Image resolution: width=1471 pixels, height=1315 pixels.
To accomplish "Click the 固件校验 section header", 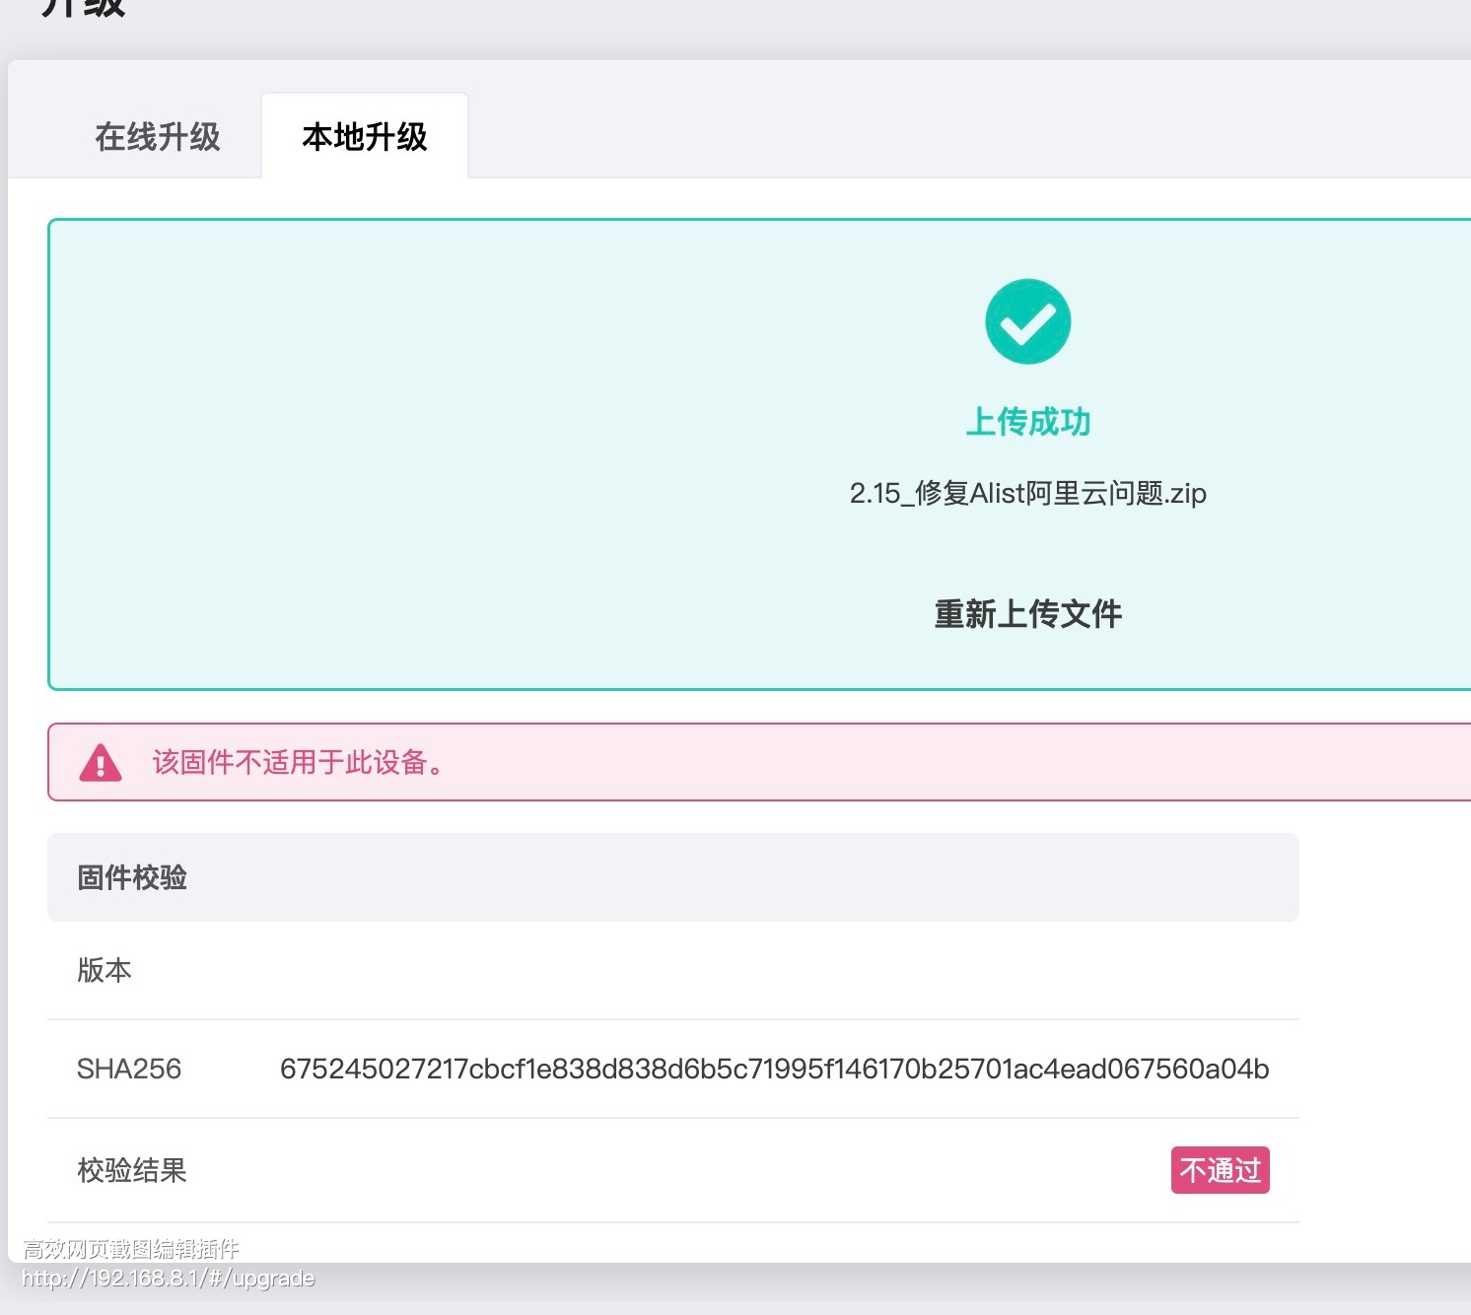I will coord(131,877).
